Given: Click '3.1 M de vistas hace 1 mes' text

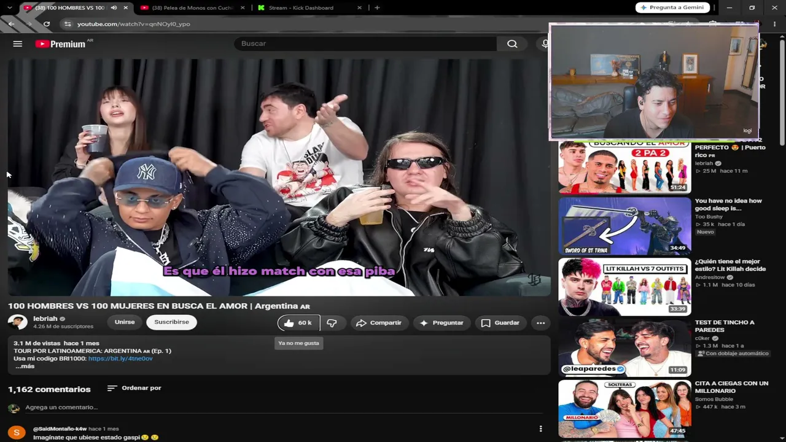Looking at the screenshot, I should 56,343.
